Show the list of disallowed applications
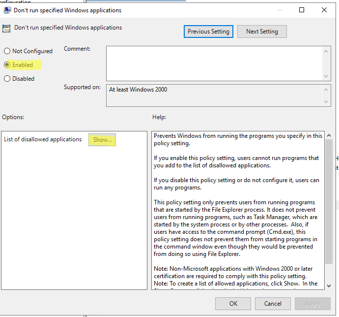 coord(102,140)
